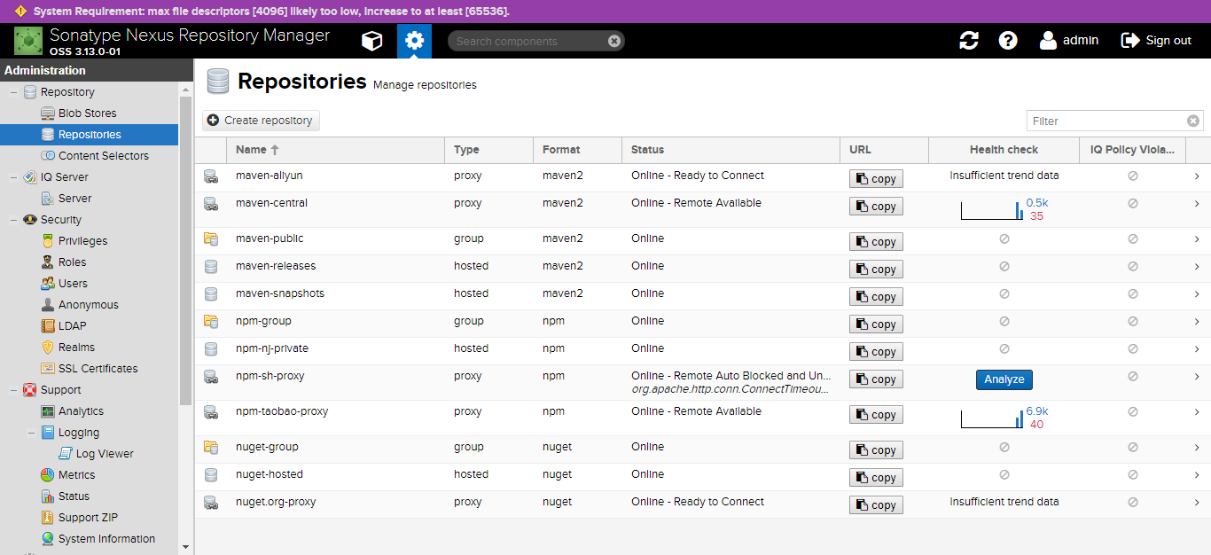Click the maven-releases hosted database icon
The image size is (1211, 555).
(x=211, y=267)
